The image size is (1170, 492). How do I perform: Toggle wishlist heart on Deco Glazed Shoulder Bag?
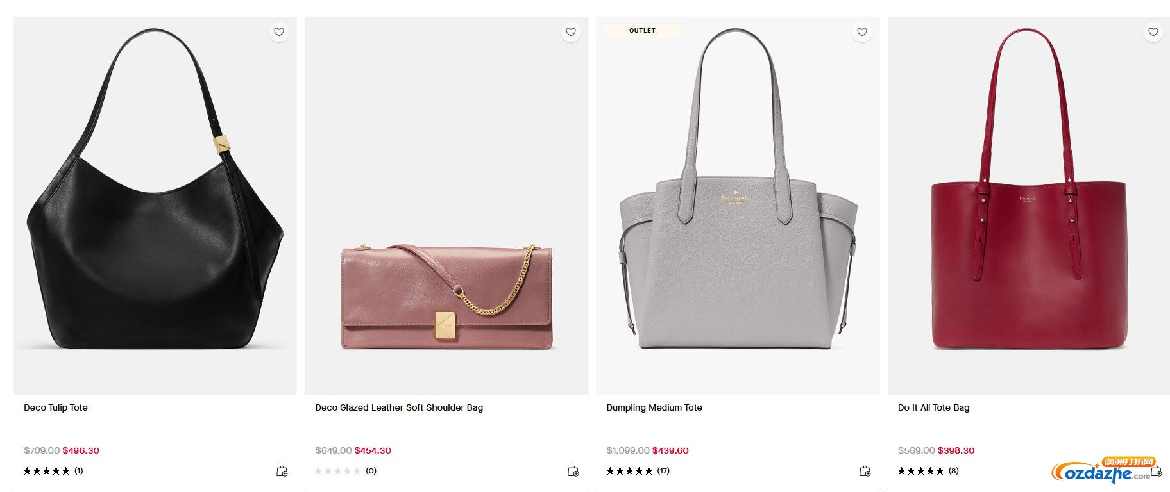pyautogui.click(x=570, y=32)
